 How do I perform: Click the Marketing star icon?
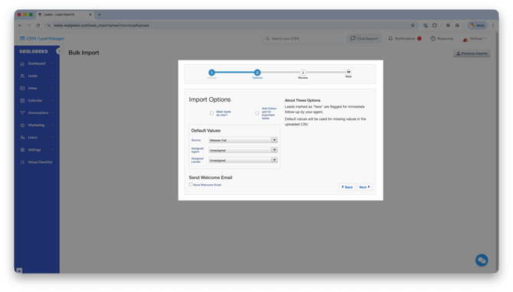(x=22, y=125)
